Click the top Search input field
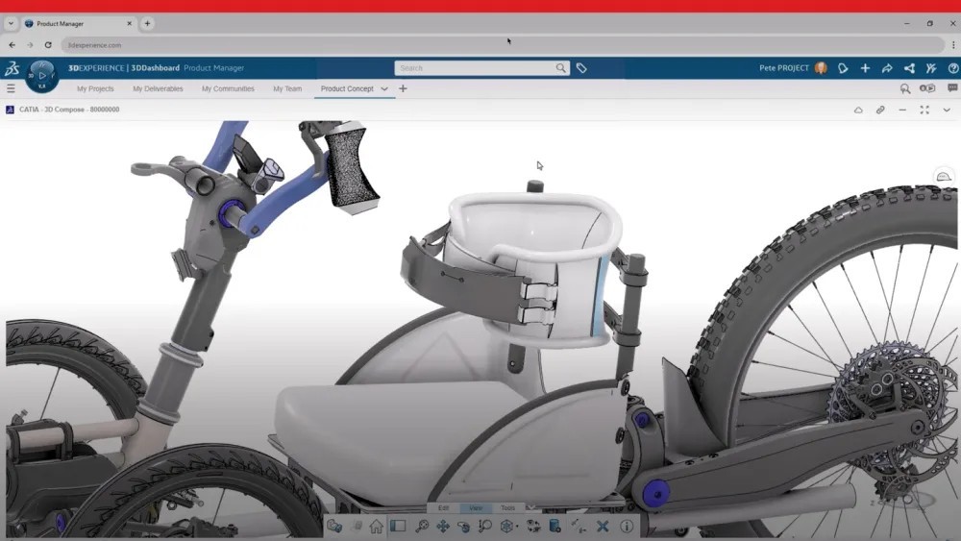961x541 pixels. coord(476,68)
